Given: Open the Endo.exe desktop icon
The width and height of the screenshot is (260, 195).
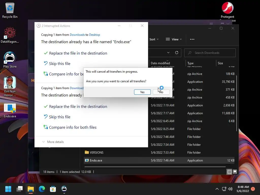Looking at the screenshot, I should click(x=10, y=110).
